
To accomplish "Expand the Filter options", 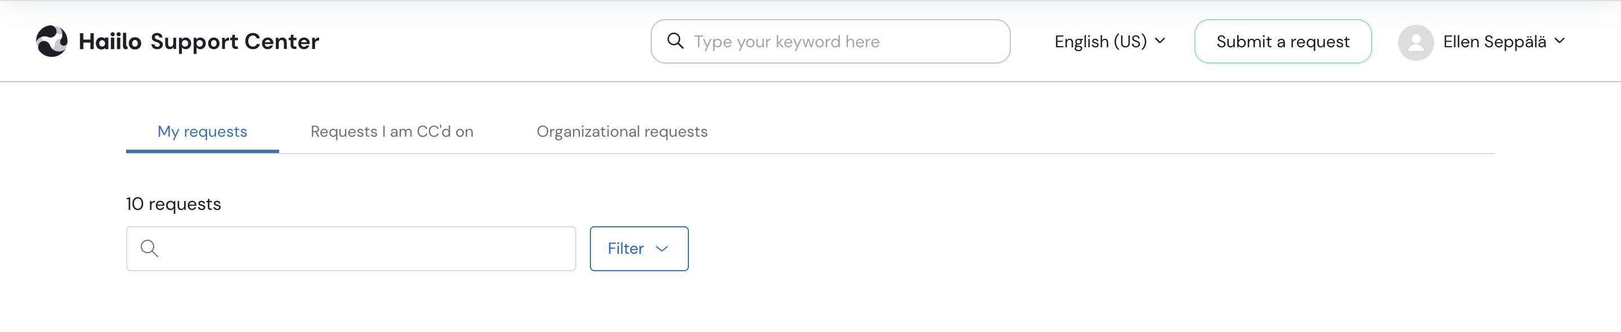I will click(x=639, y=248).
